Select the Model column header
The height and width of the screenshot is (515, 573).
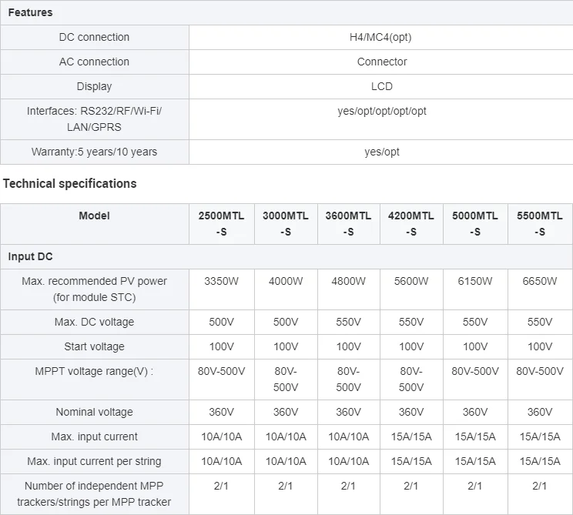click(x=94, y=216)
